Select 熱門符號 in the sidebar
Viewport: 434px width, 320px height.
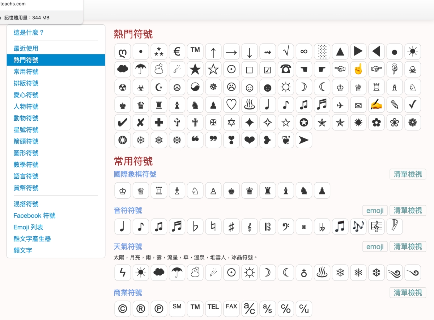56,60
